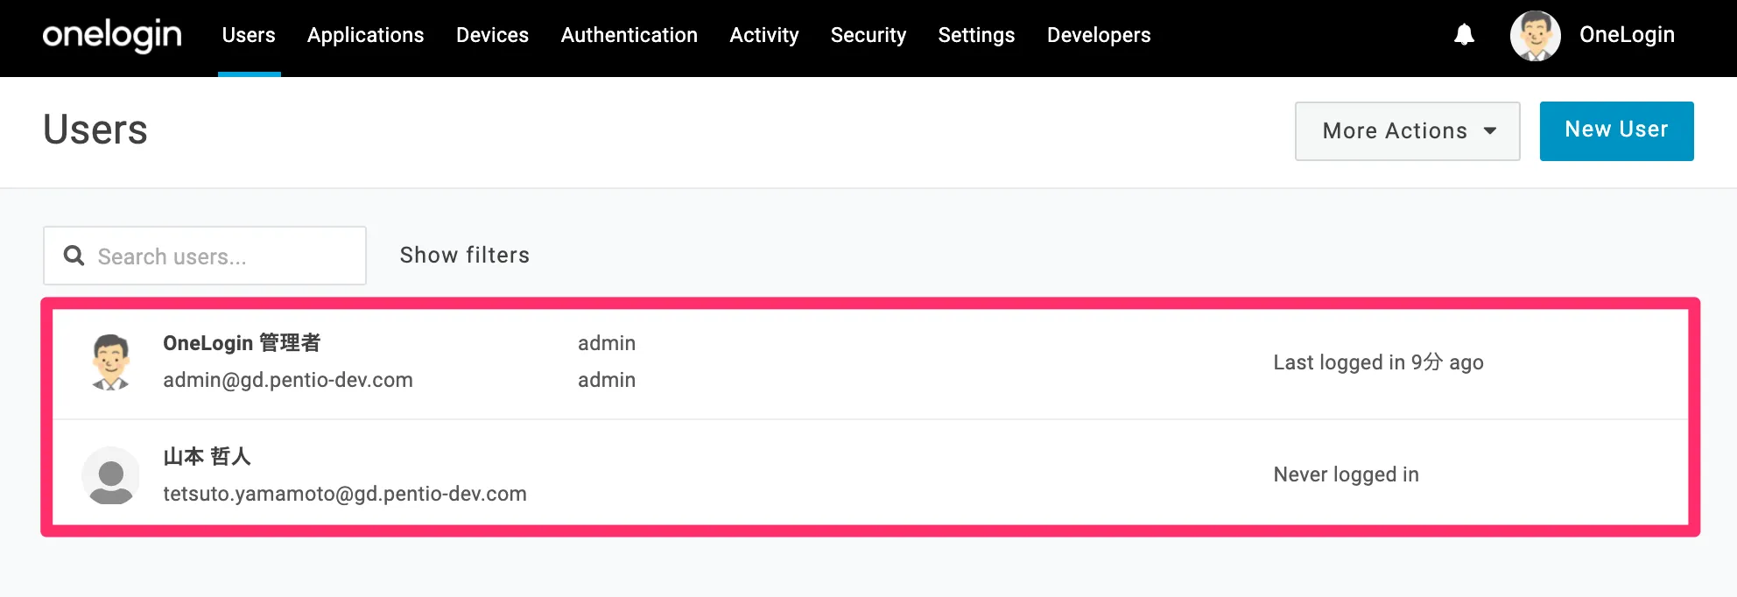
Task: Open the Applications menu
Action: click(x=365, y=35)
